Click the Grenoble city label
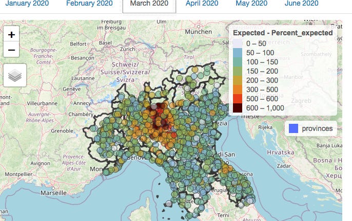Viewport: 352px width, 221px height. pos(62,131)
